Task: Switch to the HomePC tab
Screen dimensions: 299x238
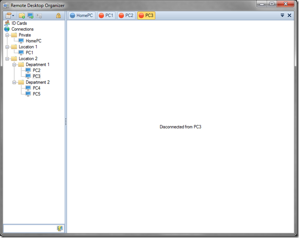Action: point(81,15)
